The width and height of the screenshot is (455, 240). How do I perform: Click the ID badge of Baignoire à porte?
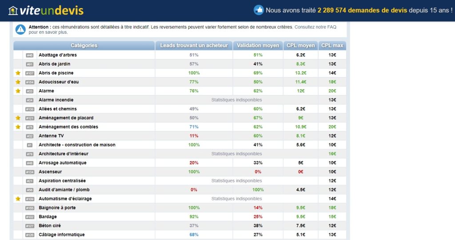tap(30, 208)
